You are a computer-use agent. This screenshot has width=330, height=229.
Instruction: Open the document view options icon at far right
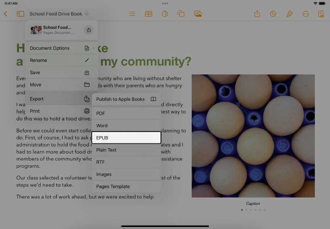pyautogui.click(x=321, y=14)
